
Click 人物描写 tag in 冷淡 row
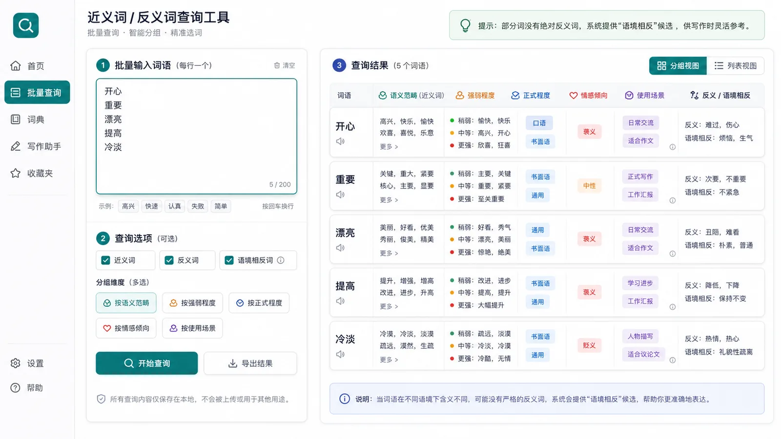pyautogui.click(x=640, y=336)
